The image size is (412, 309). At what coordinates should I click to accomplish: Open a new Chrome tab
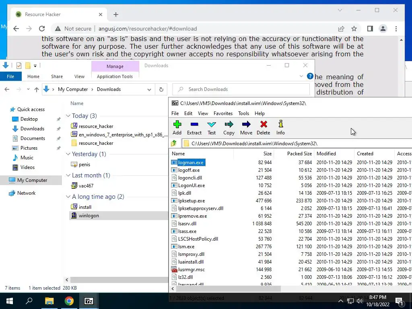[x=116, y=14]
